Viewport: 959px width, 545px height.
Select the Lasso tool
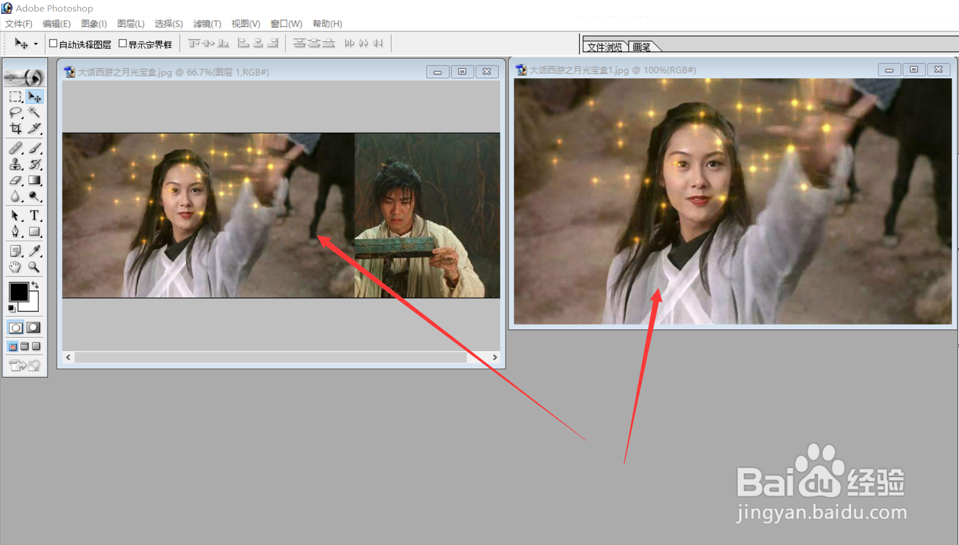click(16, 112)
